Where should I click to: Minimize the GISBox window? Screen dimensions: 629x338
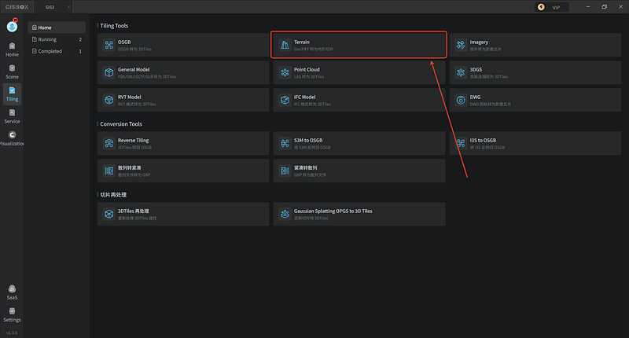(x=588, y=7)
